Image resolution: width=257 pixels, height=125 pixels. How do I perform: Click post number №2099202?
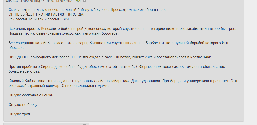(x=64, y=1)
